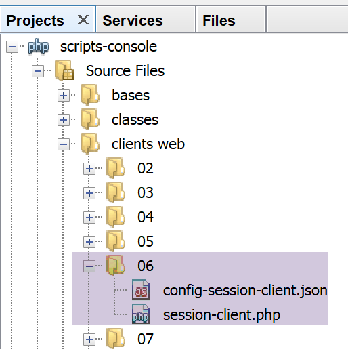This screenshot has height=349, width=348.
Task: Expand the 02 folder
Action: [x=89, y=169]
